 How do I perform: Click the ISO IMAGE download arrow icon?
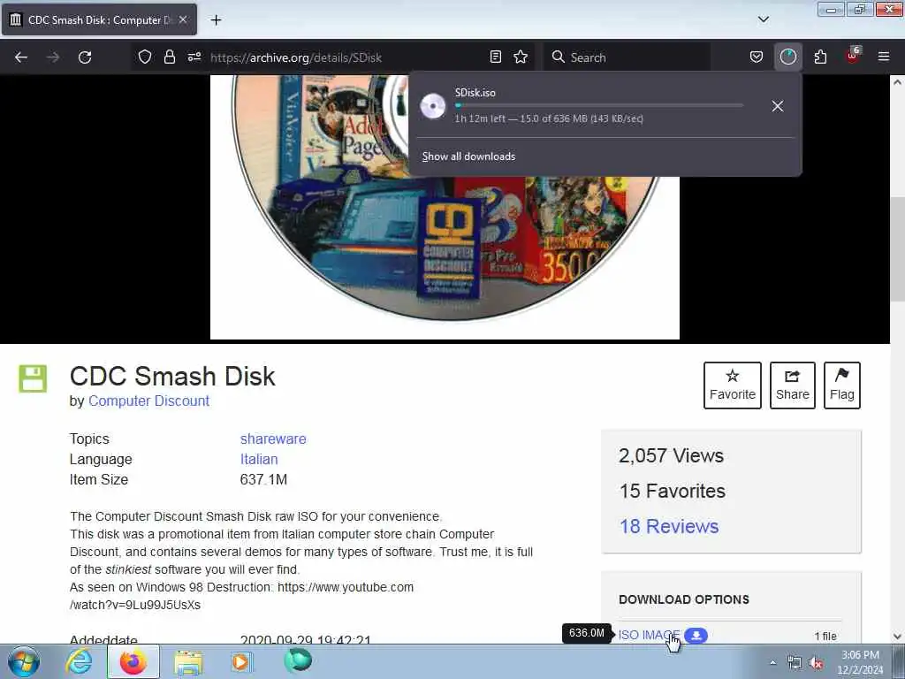[696, 635]
